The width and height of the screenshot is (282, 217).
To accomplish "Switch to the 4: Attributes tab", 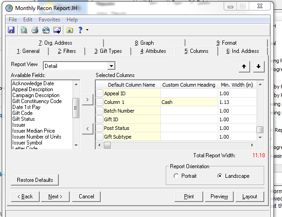I will pyautogui.click(x=153, y=51).
